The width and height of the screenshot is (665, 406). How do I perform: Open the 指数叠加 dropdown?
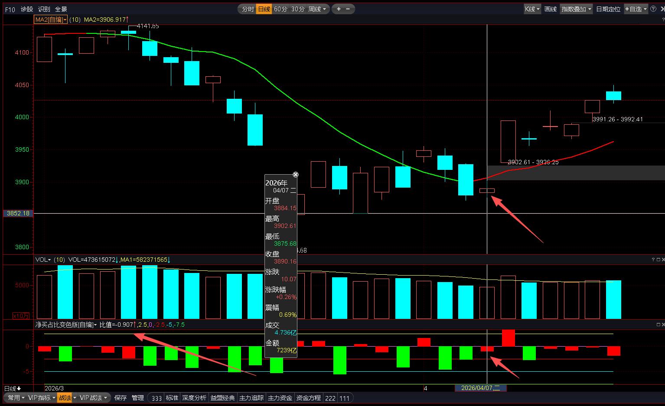click(x=576, y=9)
